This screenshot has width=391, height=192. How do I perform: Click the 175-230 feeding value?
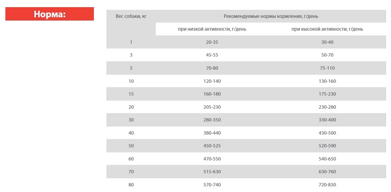(x=327, y=94)
